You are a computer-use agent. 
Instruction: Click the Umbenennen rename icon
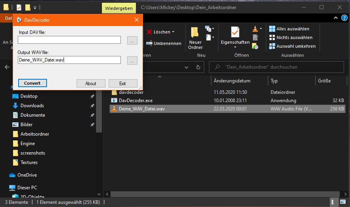pos(149,43)
